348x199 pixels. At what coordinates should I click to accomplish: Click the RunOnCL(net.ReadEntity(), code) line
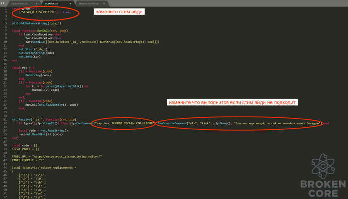coord(51,104)
